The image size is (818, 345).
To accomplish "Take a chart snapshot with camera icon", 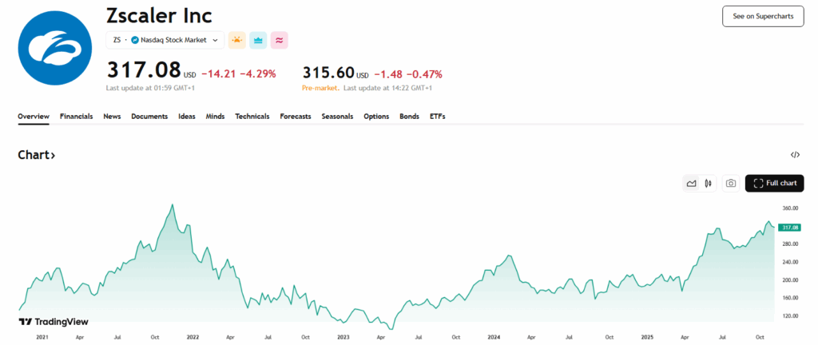I will (730, 184).
